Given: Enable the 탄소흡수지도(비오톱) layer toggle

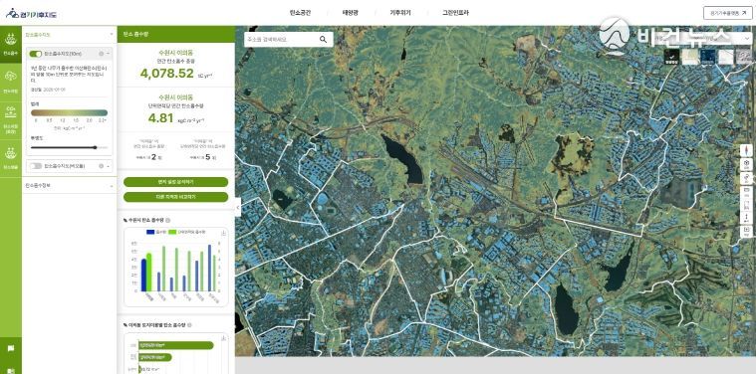Looking at the screenshot, I should [x=36, y=166].
